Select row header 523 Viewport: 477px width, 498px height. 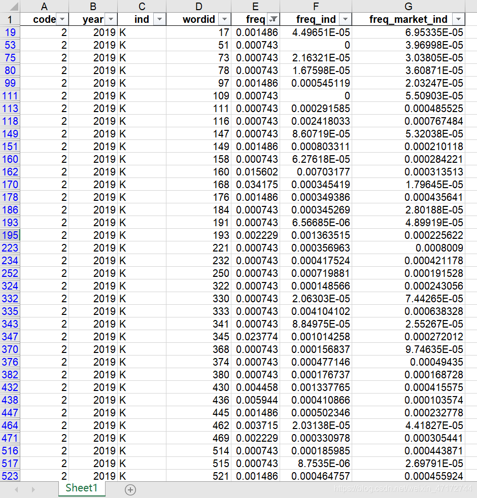point(10,476)
